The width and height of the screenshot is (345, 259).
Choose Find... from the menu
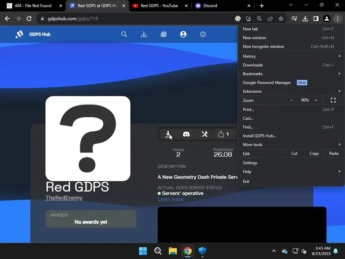291,127
